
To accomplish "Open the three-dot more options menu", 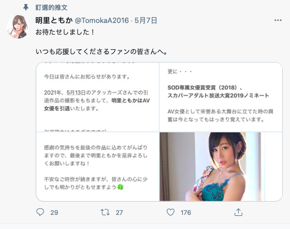I will [x=278, y=21].
